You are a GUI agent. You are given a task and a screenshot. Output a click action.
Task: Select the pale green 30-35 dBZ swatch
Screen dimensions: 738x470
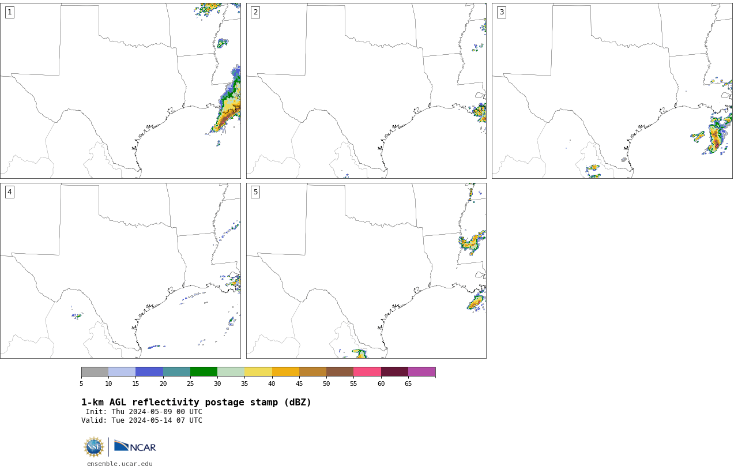(231, 371)
